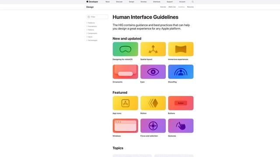
Task: Expand the Foundations section chevron
Action: [x=87, y=26]
